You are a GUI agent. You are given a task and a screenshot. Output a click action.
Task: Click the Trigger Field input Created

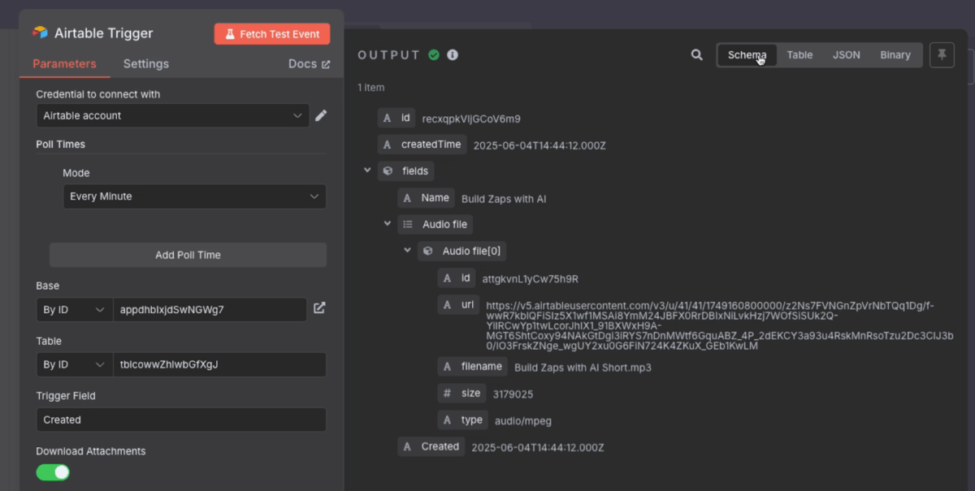pyautogui.click(x=181, y=420)
